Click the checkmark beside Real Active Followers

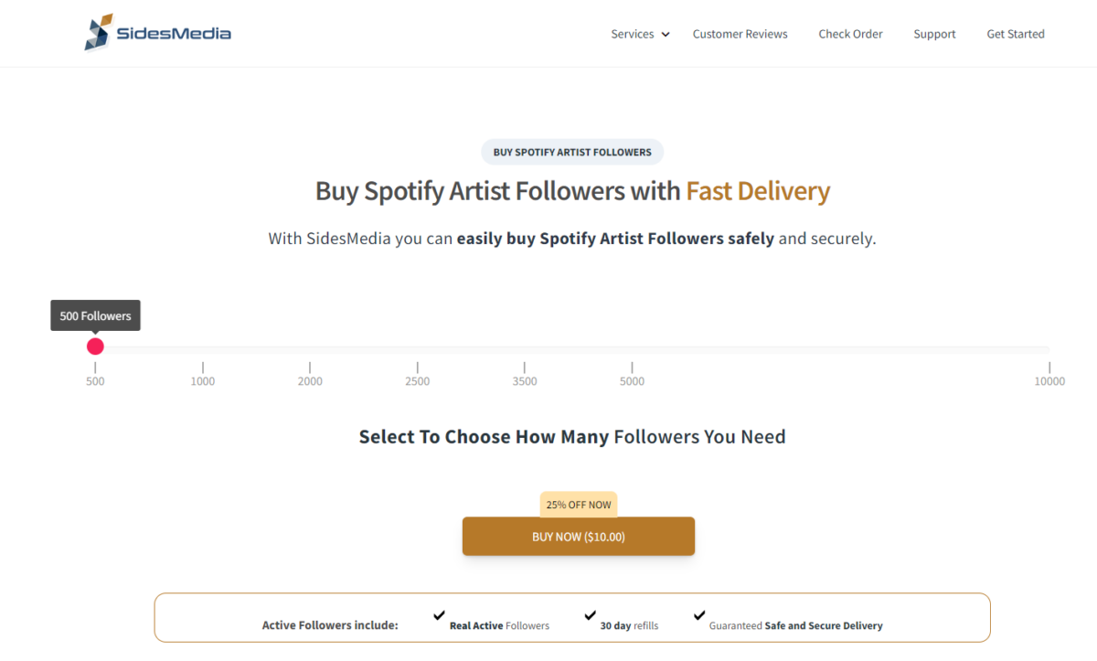[439, 615]
